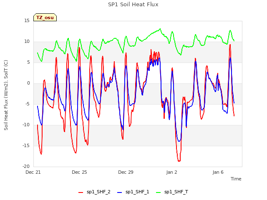Click the y-axis value -15
267x200 pixels.
[x=26, y=146]
